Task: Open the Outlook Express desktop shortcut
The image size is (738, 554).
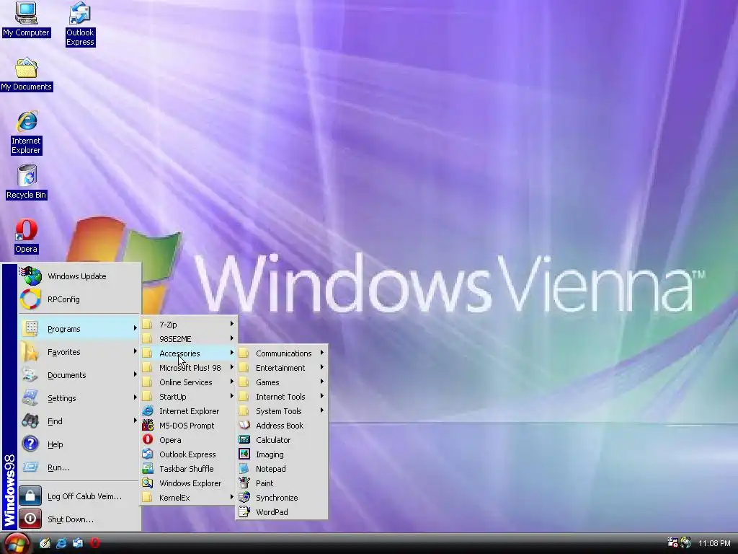Action: [80, 24]
